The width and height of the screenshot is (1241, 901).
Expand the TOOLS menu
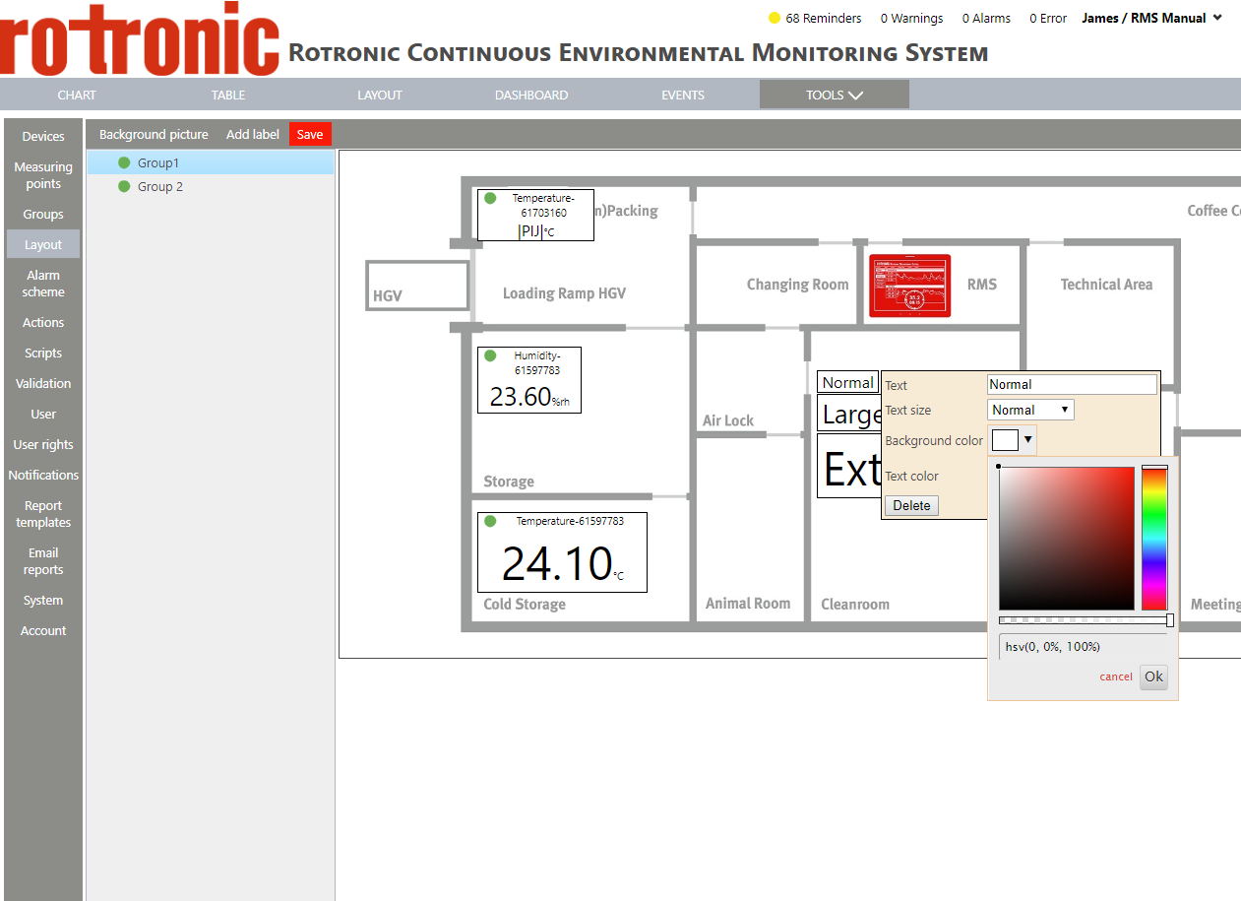(x=834, y=95)
